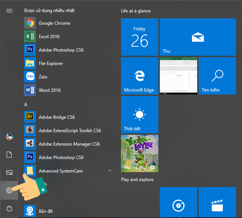Viewport: 242px width, 218px height.
Task: Click the Bản đồ label text
Action: tap(46, 211)
